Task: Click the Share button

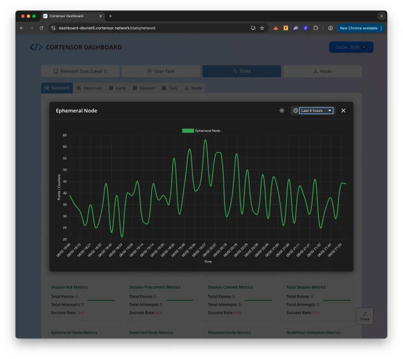Action: click(364, 316)
